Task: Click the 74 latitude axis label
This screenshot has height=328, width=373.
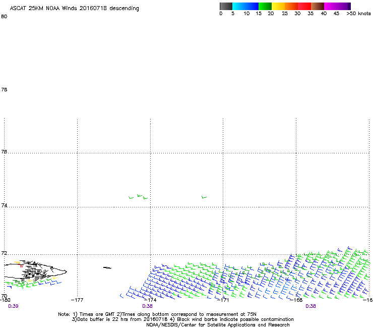Action: click(4, 205)
